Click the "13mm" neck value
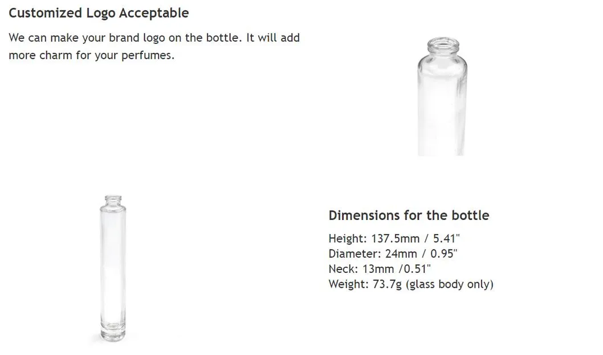Viewport: 603px width, 355px height. click(x=380, y=269)
